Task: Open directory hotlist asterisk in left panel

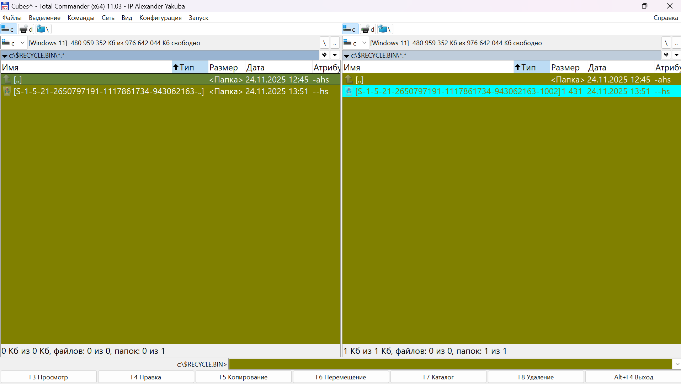Action: pos(324,55)
